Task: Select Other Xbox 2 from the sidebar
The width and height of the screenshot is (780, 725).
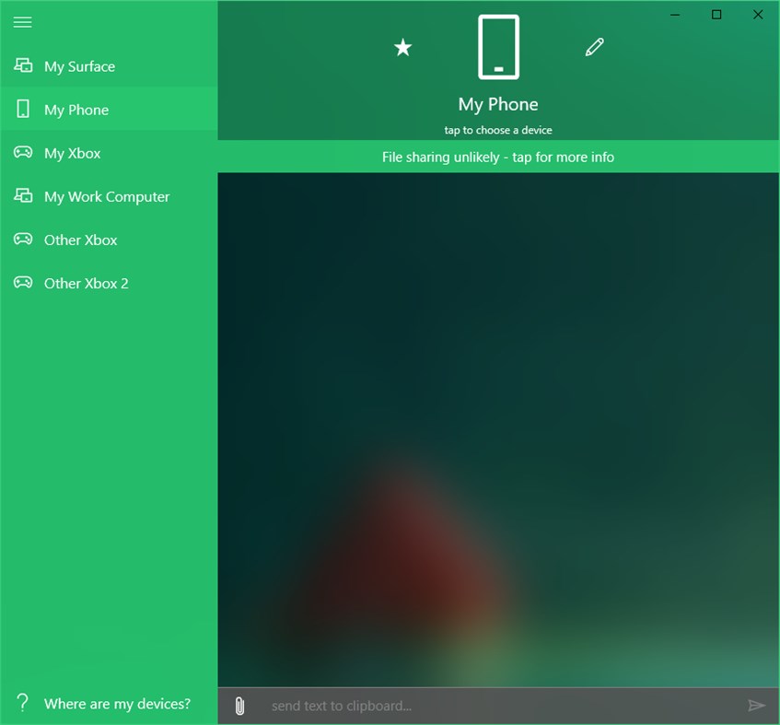Action: pos(87,283)
